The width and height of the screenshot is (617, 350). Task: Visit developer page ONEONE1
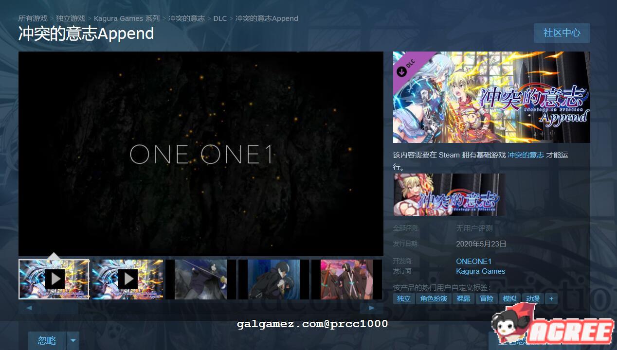point(473,261)
